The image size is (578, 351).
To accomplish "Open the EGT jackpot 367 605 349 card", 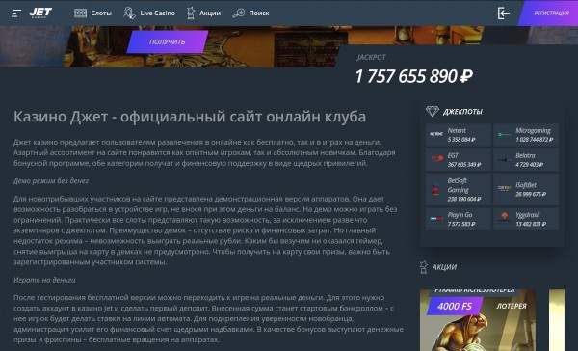I will coord(459,160).
